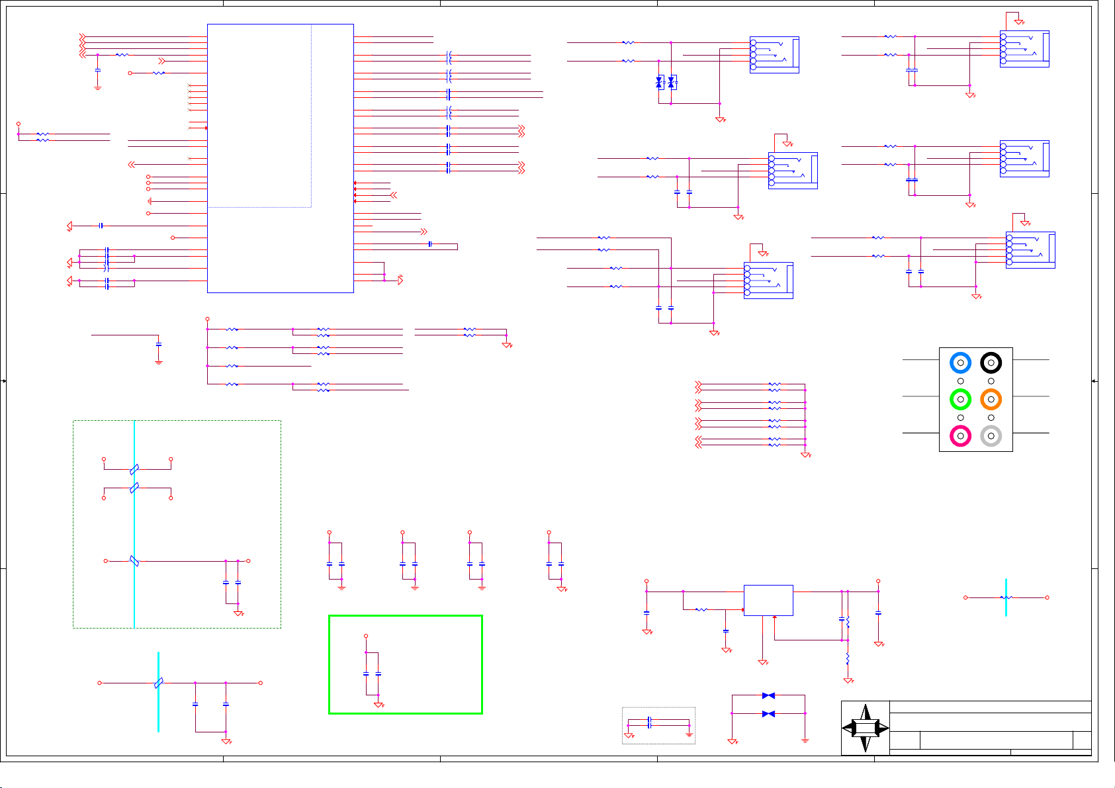Select the resistor crossed by short cyan bar
Viewport: 1115px width, 788px height.
tap(1006, 597)
